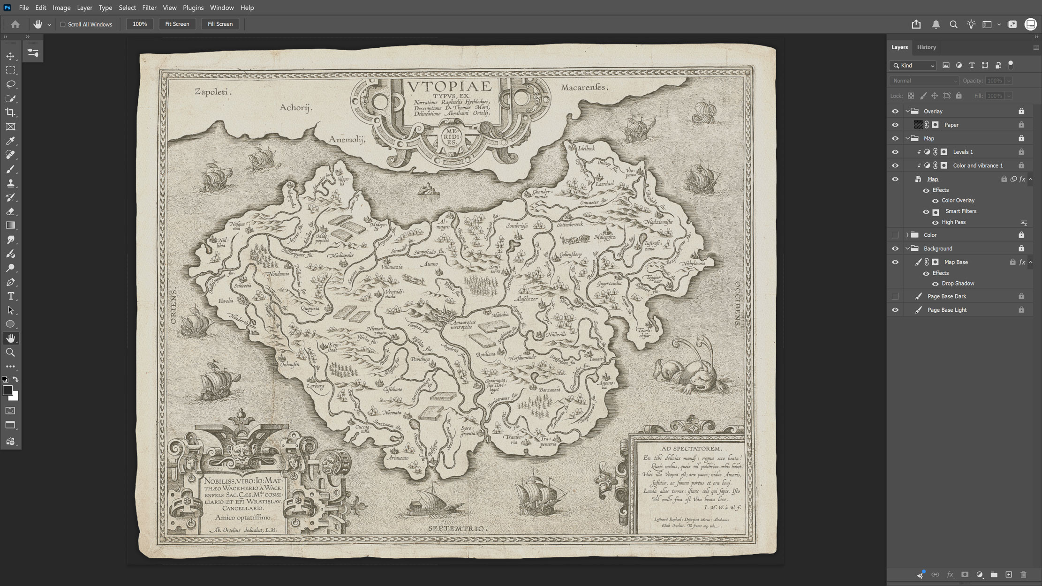Select the Rectangular Marquee tool
The width and height of the screenshot is (1042, 586).
point(10,70)
